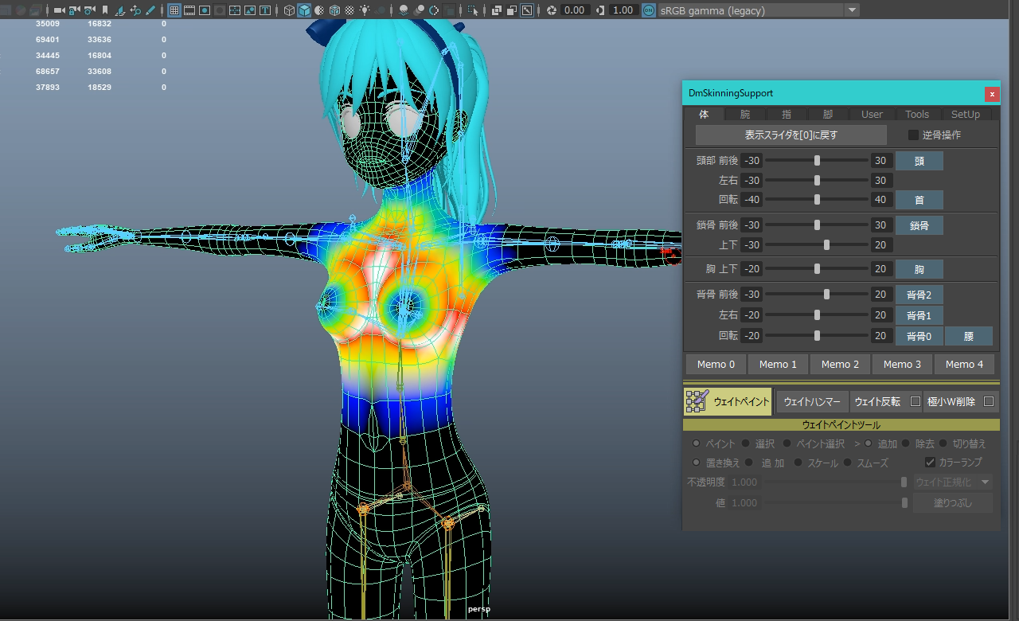Expand the ウェイト正規化 dropdown
Image resolution: width=1019 pixels, height=621 pixels.
click(x=953, y=482)
